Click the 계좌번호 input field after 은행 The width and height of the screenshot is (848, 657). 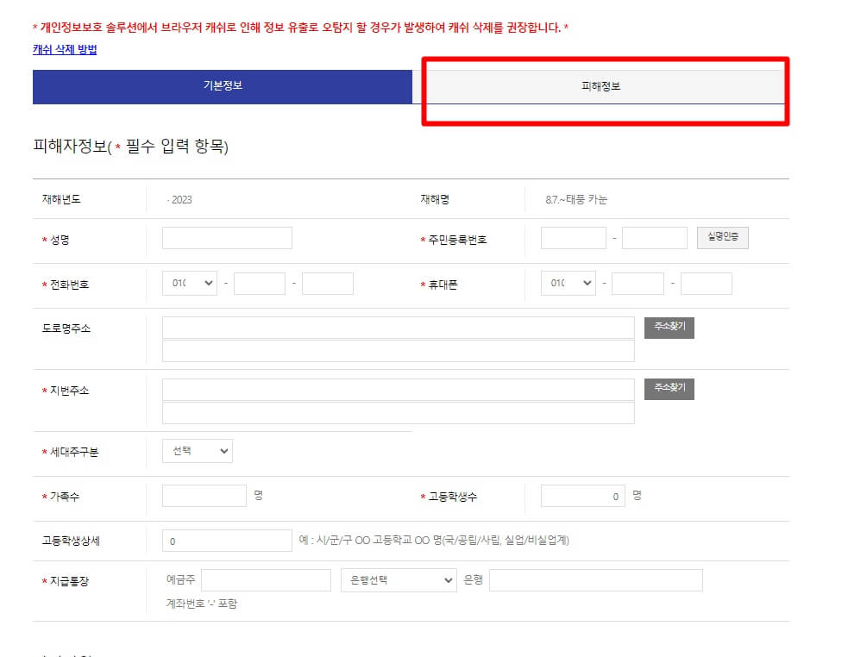596,580
